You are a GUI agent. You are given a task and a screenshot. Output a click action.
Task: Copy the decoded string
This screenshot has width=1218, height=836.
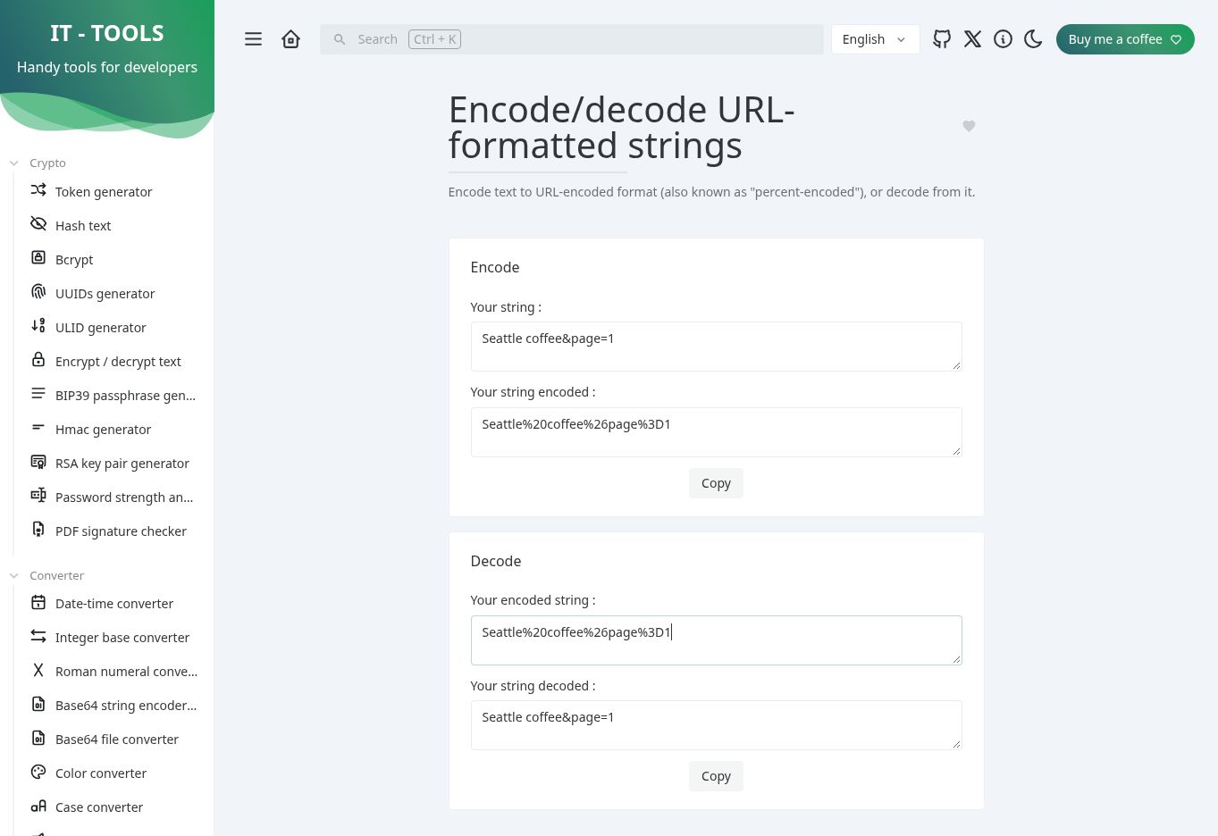point(716,776)
